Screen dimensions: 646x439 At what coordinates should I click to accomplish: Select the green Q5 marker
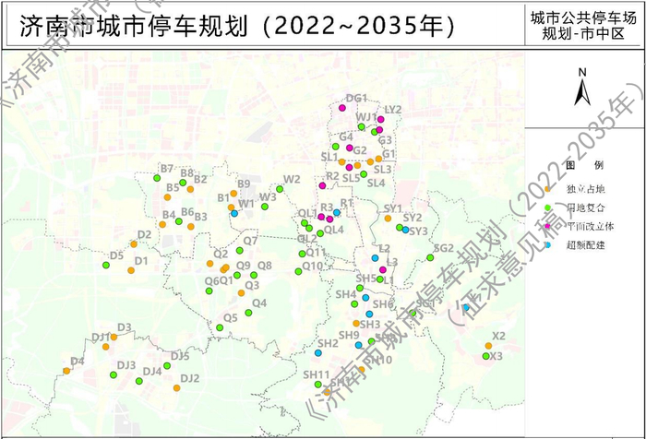click(220, 327)
